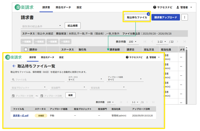The height and width of the screenshot is (131, 200).
Task: Go to next page in the 取込待ちファイル pager
Action: pyautogui.click(x=147, y=102)
